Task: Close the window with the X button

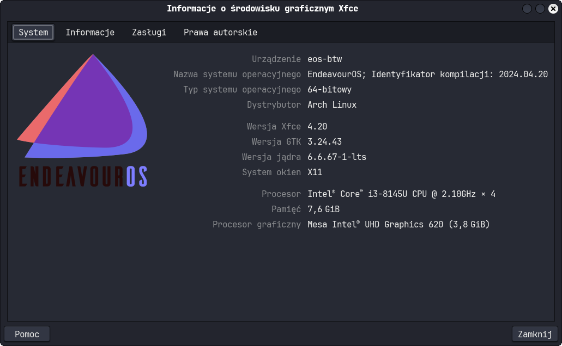Action: point(553,9)
